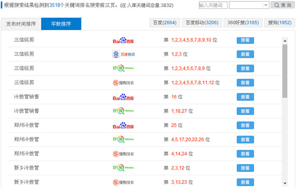Click Baidu logo in 冷拔管销售 row
The width and height of the screenshot is (296, 188).
123,97
